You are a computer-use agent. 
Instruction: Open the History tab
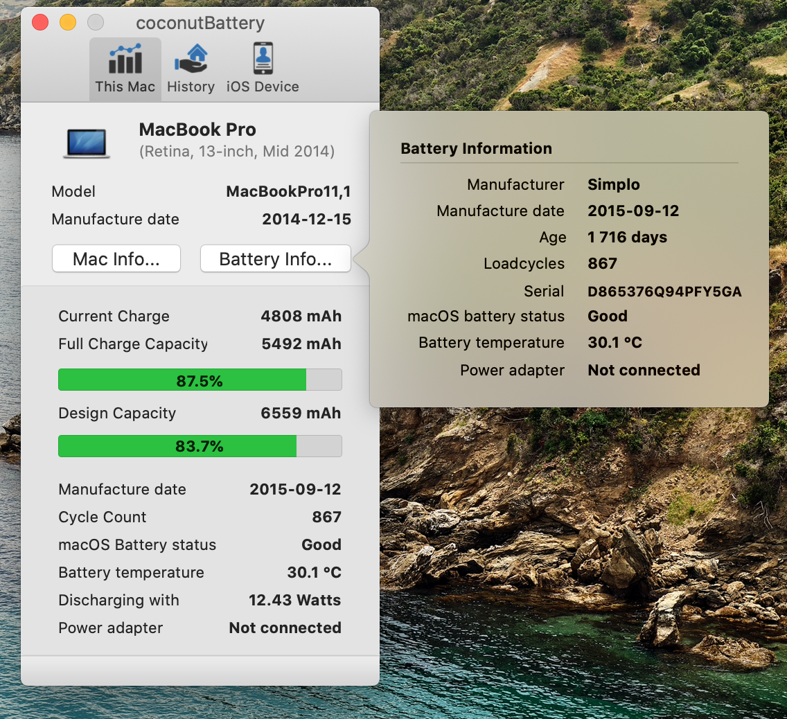coord(191,69)
